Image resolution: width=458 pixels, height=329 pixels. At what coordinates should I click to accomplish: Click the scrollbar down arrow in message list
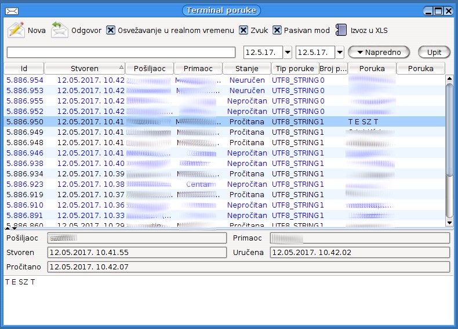coord(449,222)
